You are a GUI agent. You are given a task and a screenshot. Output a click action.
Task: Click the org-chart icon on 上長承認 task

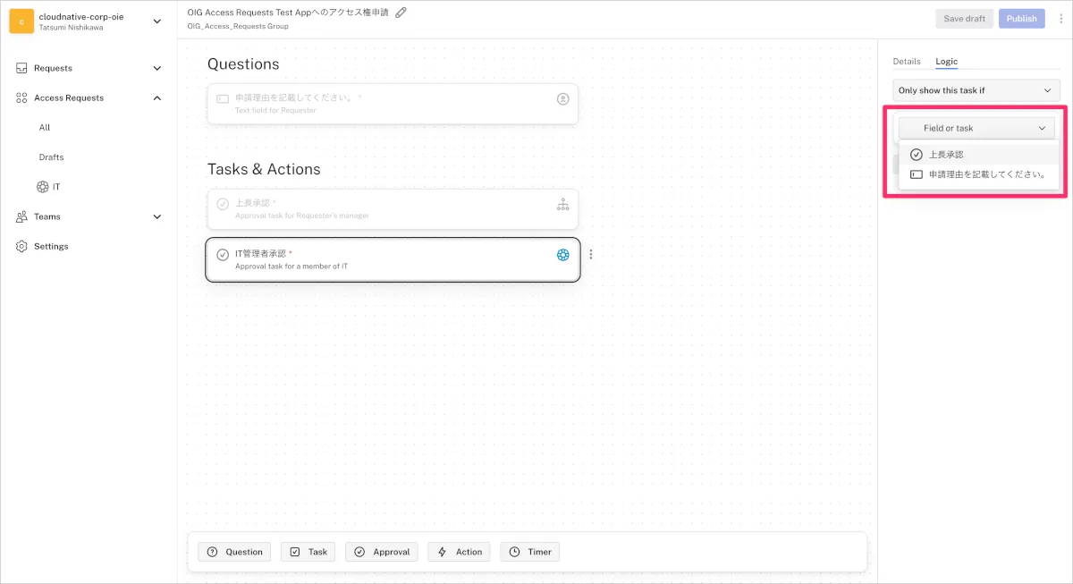point(562,205)
